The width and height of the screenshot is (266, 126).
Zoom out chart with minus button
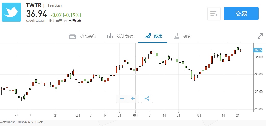[x=122, y=99]
